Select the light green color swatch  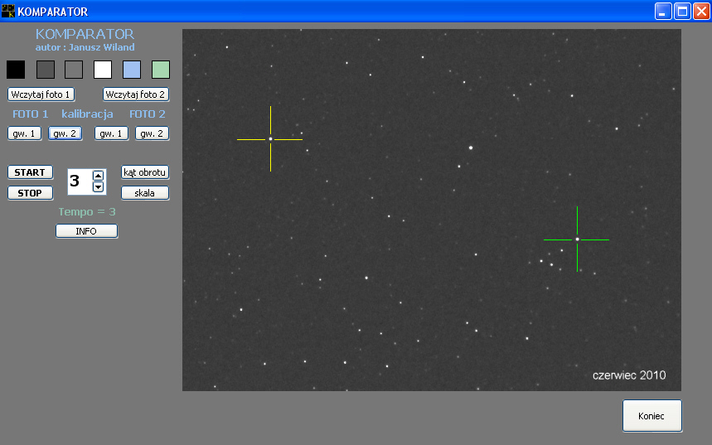(x=161, y=70)
